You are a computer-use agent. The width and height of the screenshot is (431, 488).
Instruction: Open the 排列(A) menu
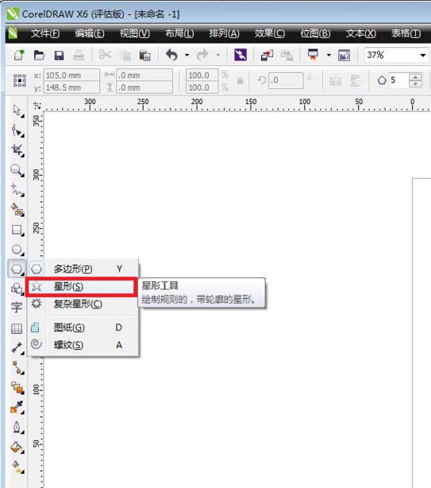coord(225,33)
